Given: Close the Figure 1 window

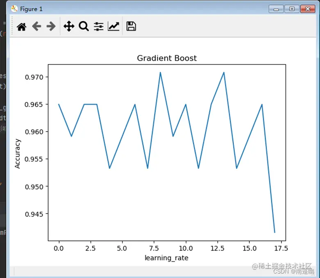Looking at the screenshot, I should coord(308,9).
